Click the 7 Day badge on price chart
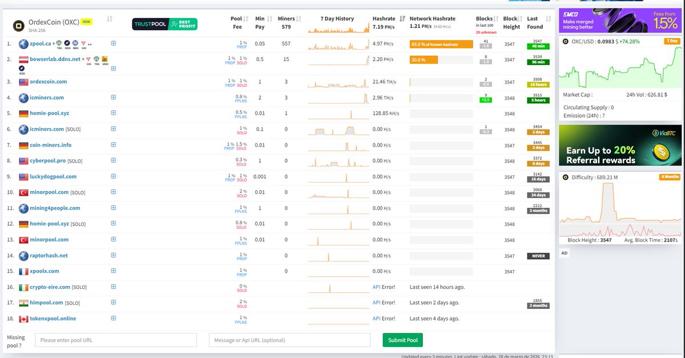Viewport: 685px width, 358px height. (x=672, y=41)
